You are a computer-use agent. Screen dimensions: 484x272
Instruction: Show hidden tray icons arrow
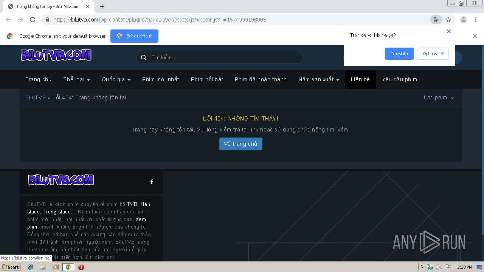422,267
